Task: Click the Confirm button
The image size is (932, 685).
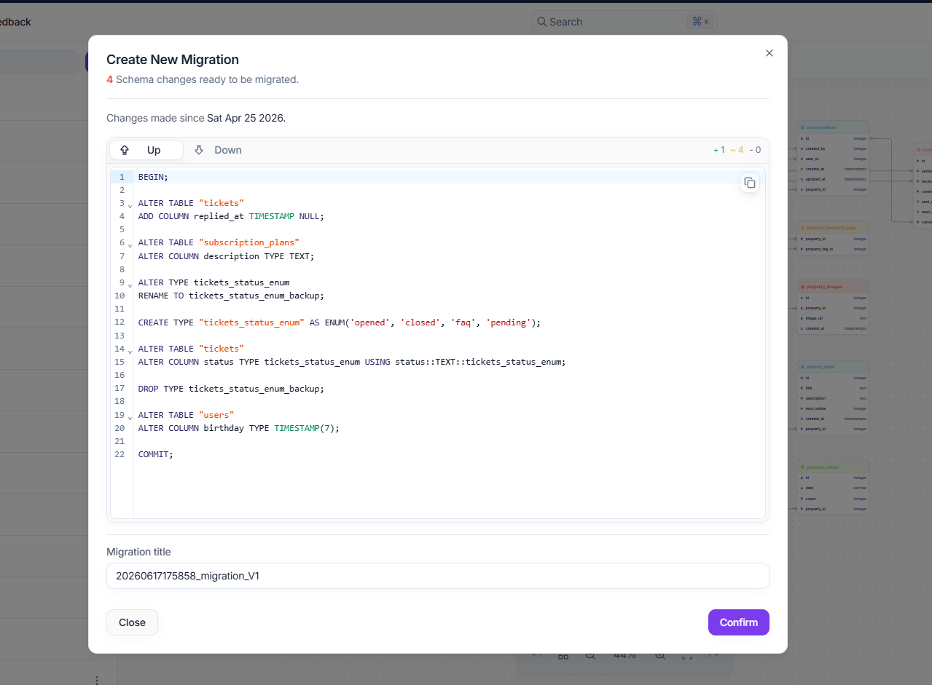Action: click(738, 622)
